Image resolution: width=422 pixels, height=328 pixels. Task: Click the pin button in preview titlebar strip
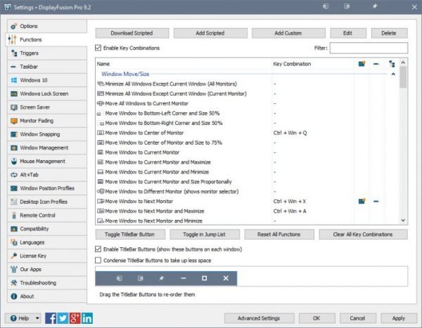click(x=161, y=278)
